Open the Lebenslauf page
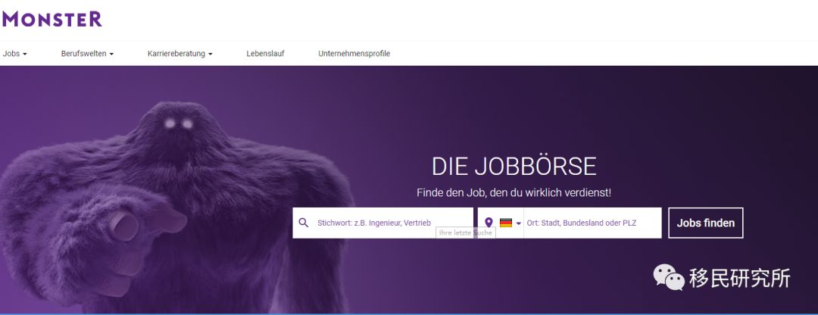 (265, 53)
